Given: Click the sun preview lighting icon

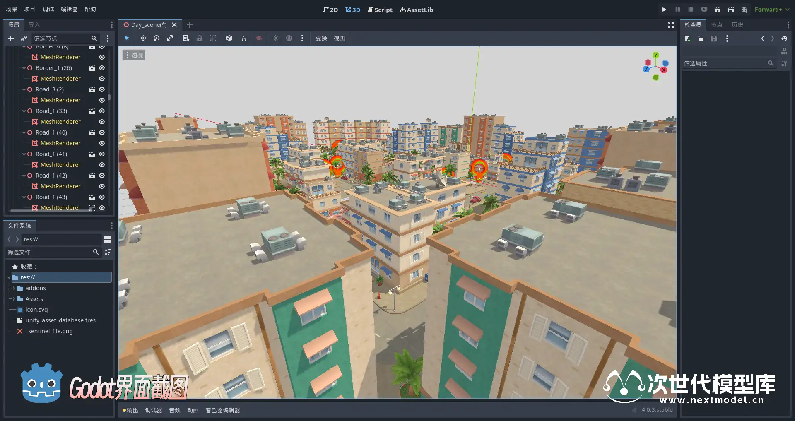Looking at the screenshot, I should point(276,38).
